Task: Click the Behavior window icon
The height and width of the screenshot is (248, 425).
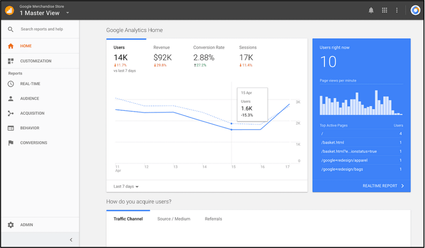Action: coord(11,128)
